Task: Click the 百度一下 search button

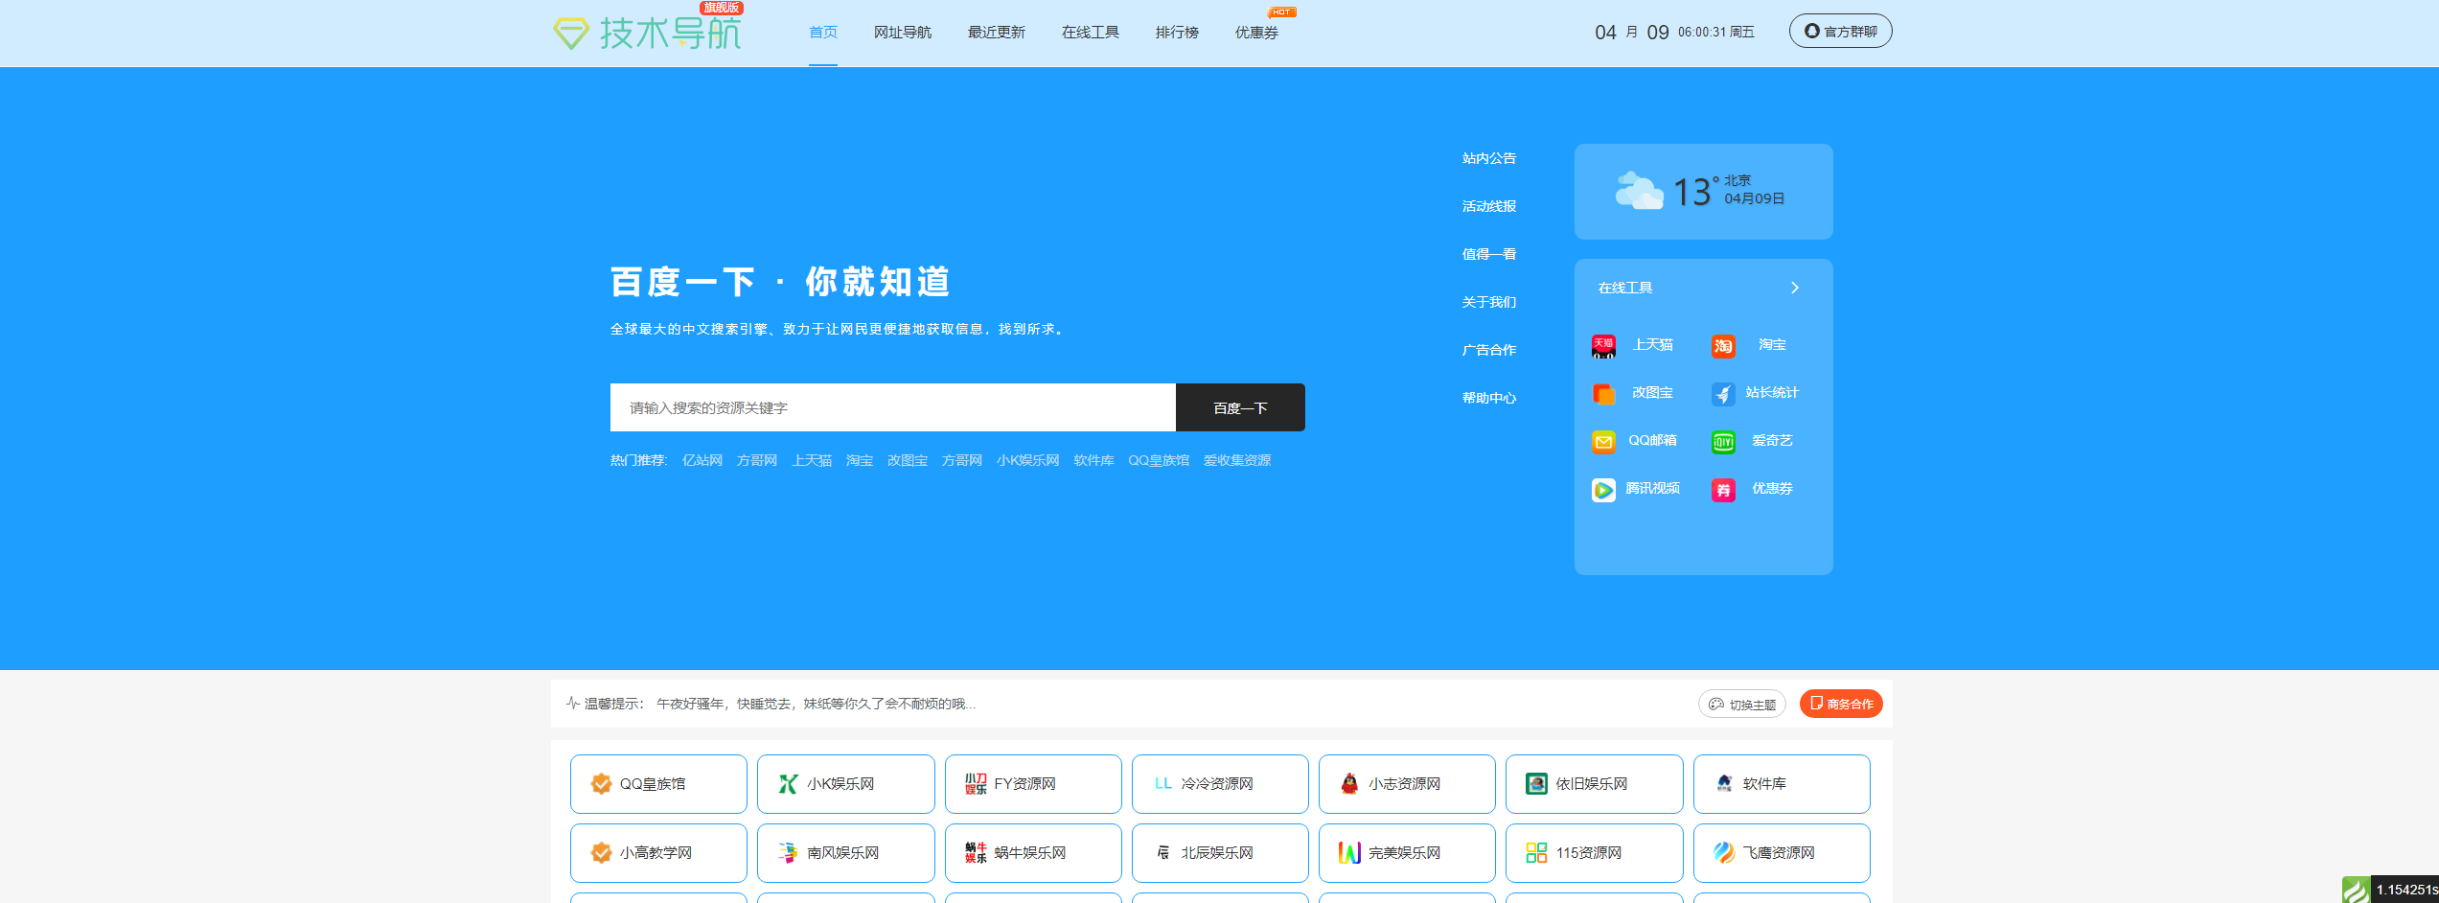Action: [1240, 407]
